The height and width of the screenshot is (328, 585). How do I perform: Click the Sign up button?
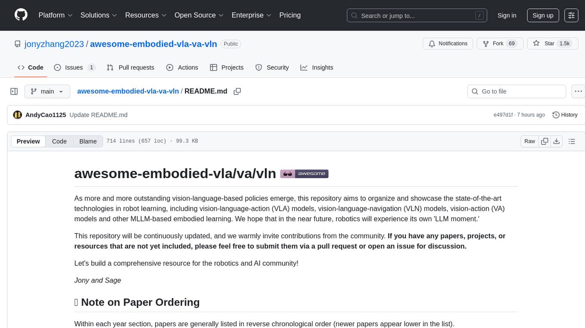coord(543,15)
